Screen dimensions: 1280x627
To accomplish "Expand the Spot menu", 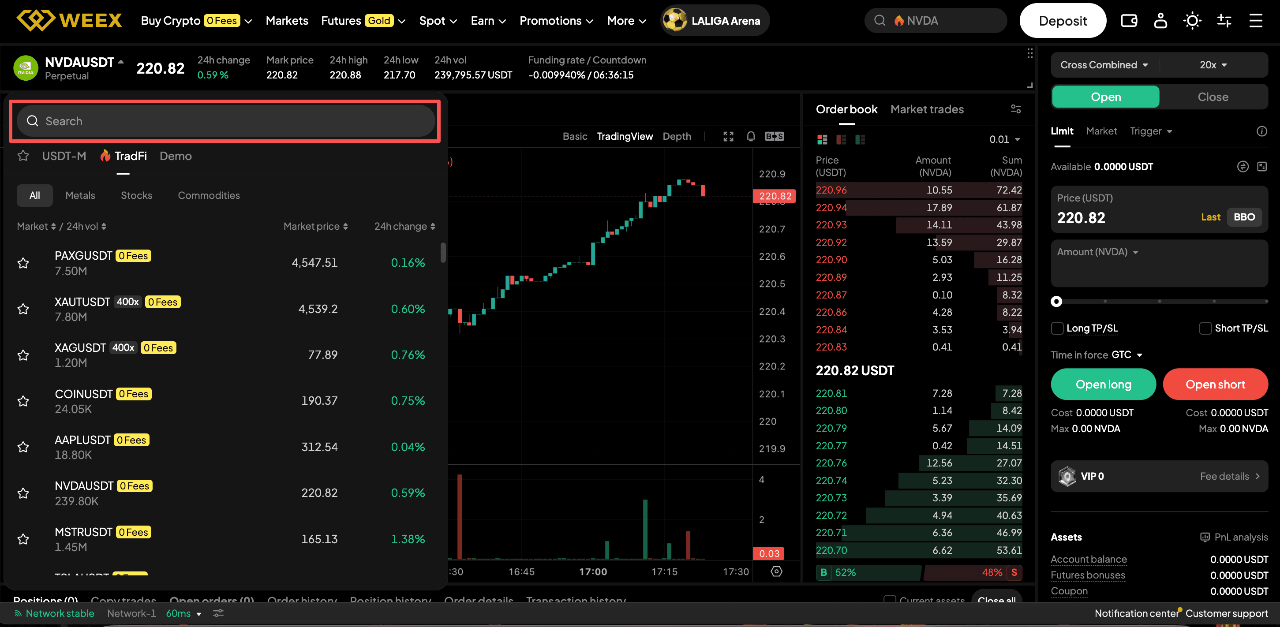I will point(438,20).
